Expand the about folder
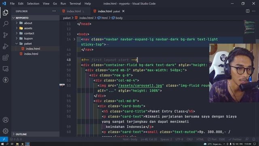This screenshot has width=259, height=146. point(17,23)
